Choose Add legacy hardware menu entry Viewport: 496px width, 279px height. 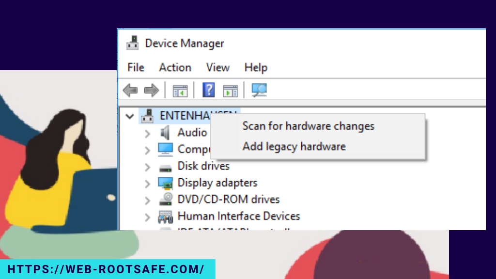pyautogui.click(x=318, y=146)
